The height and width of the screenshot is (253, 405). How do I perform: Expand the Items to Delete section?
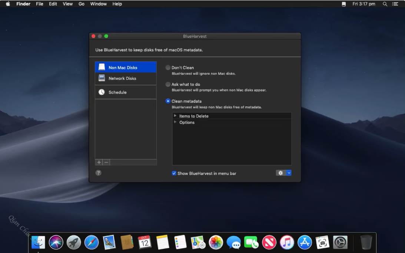[x=175, y=116]
